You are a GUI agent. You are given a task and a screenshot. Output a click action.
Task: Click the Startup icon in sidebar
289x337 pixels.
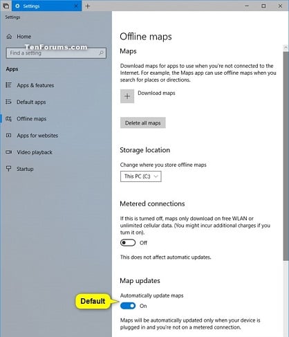[x=8, y=169]
